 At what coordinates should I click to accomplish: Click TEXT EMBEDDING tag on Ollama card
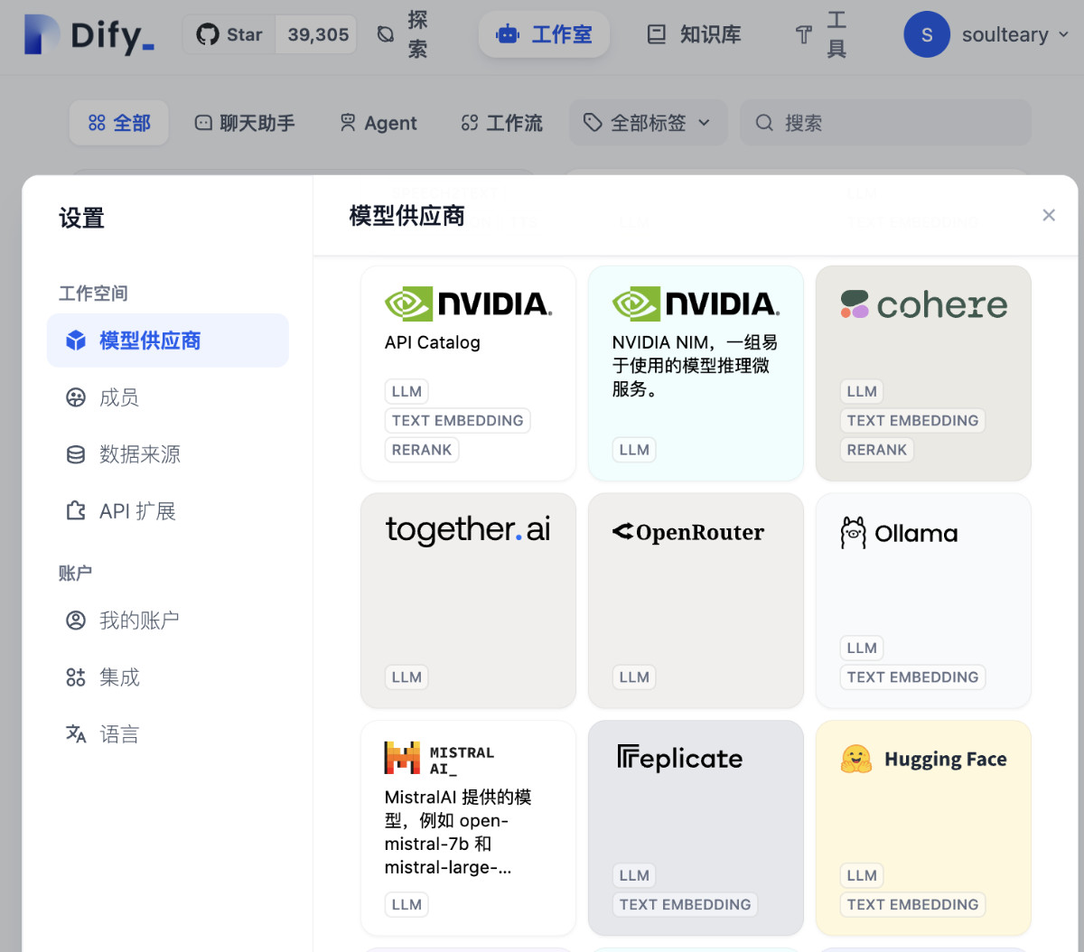tap(912, 677)
